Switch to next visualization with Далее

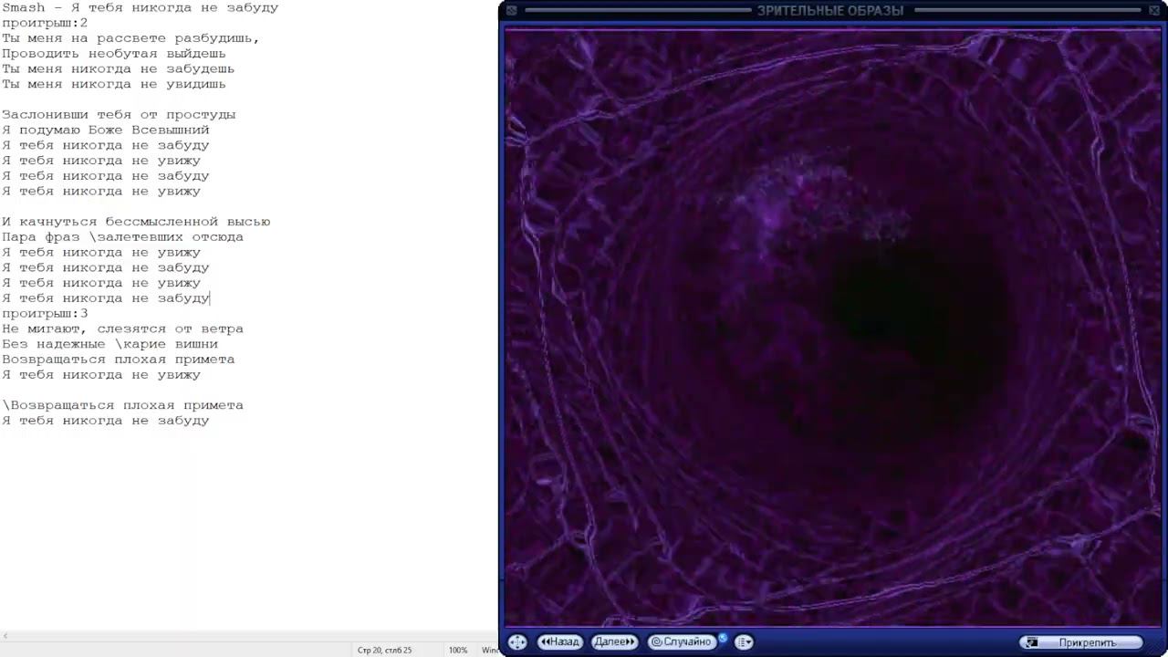coord(614,641)
